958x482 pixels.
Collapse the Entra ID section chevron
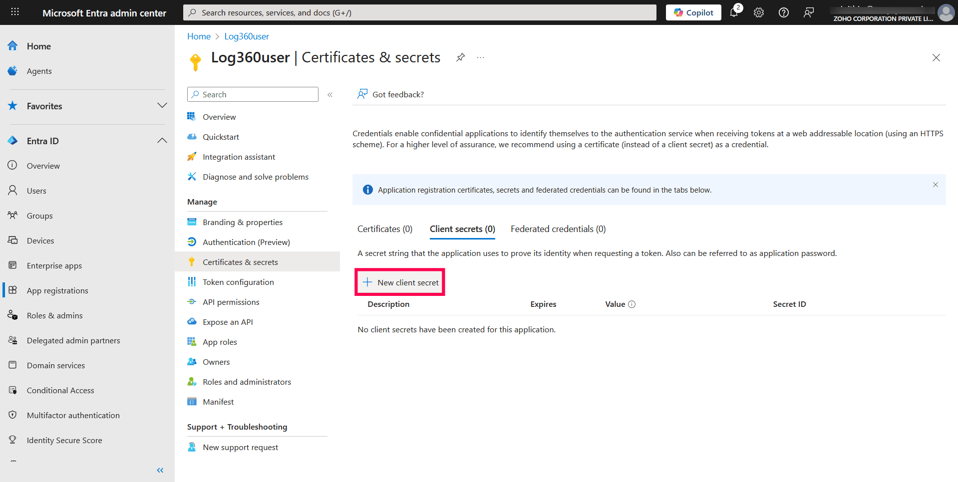point(162,140)
